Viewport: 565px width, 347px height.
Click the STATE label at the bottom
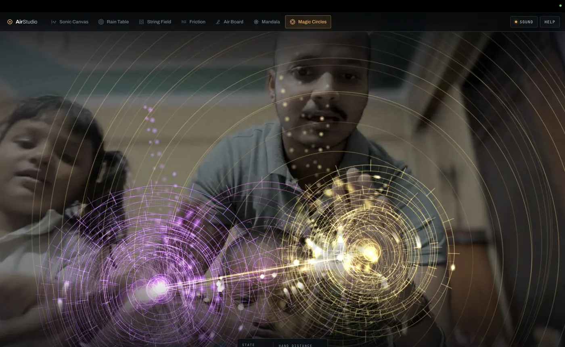(x=248, y=345)
